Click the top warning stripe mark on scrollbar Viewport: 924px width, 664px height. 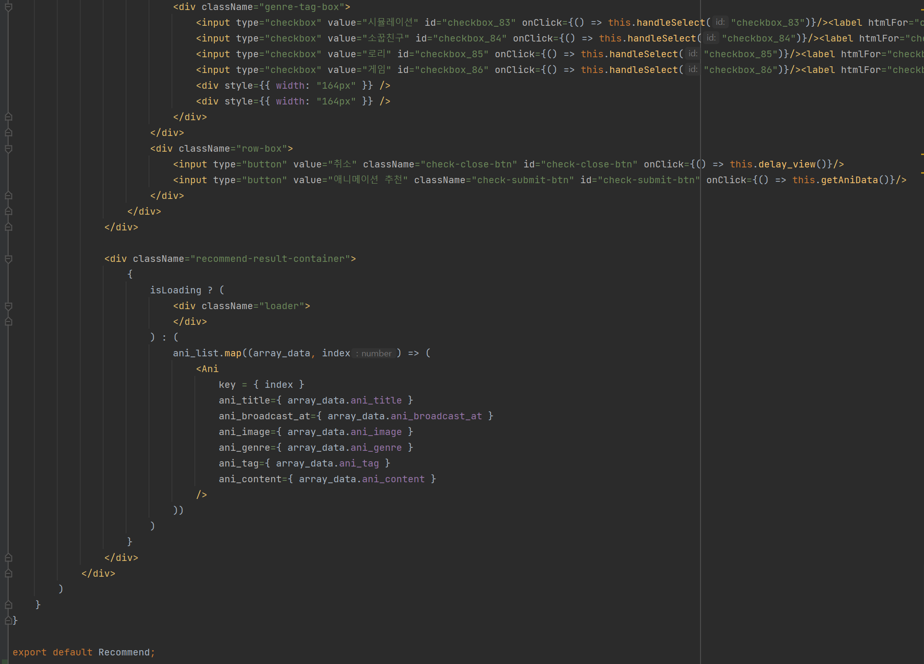pos(922,9)
